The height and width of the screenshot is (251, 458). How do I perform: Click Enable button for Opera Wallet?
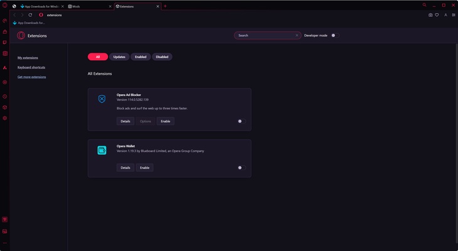[144, 168]
